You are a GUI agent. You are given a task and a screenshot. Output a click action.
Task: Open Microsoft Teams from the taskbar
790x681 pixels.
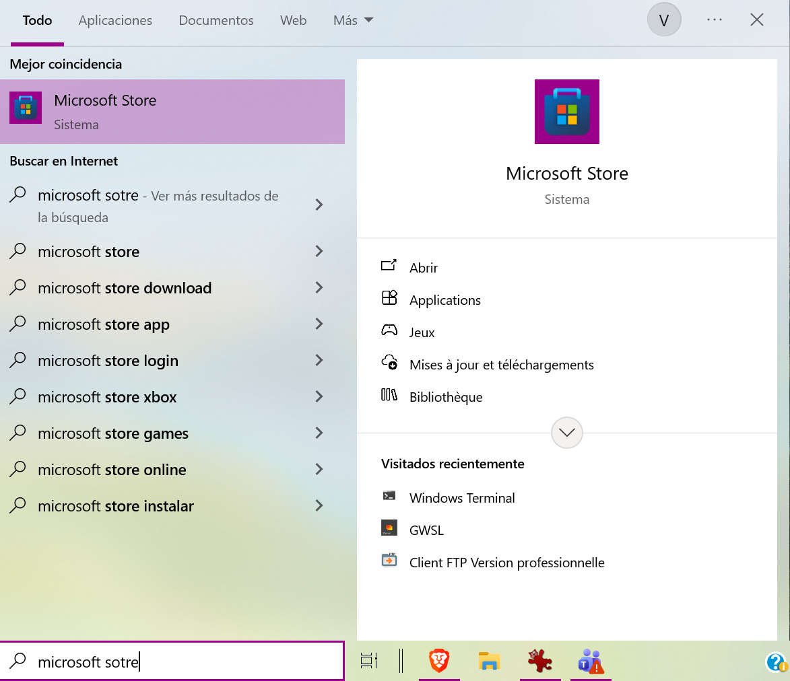click(x=589, y=661)
